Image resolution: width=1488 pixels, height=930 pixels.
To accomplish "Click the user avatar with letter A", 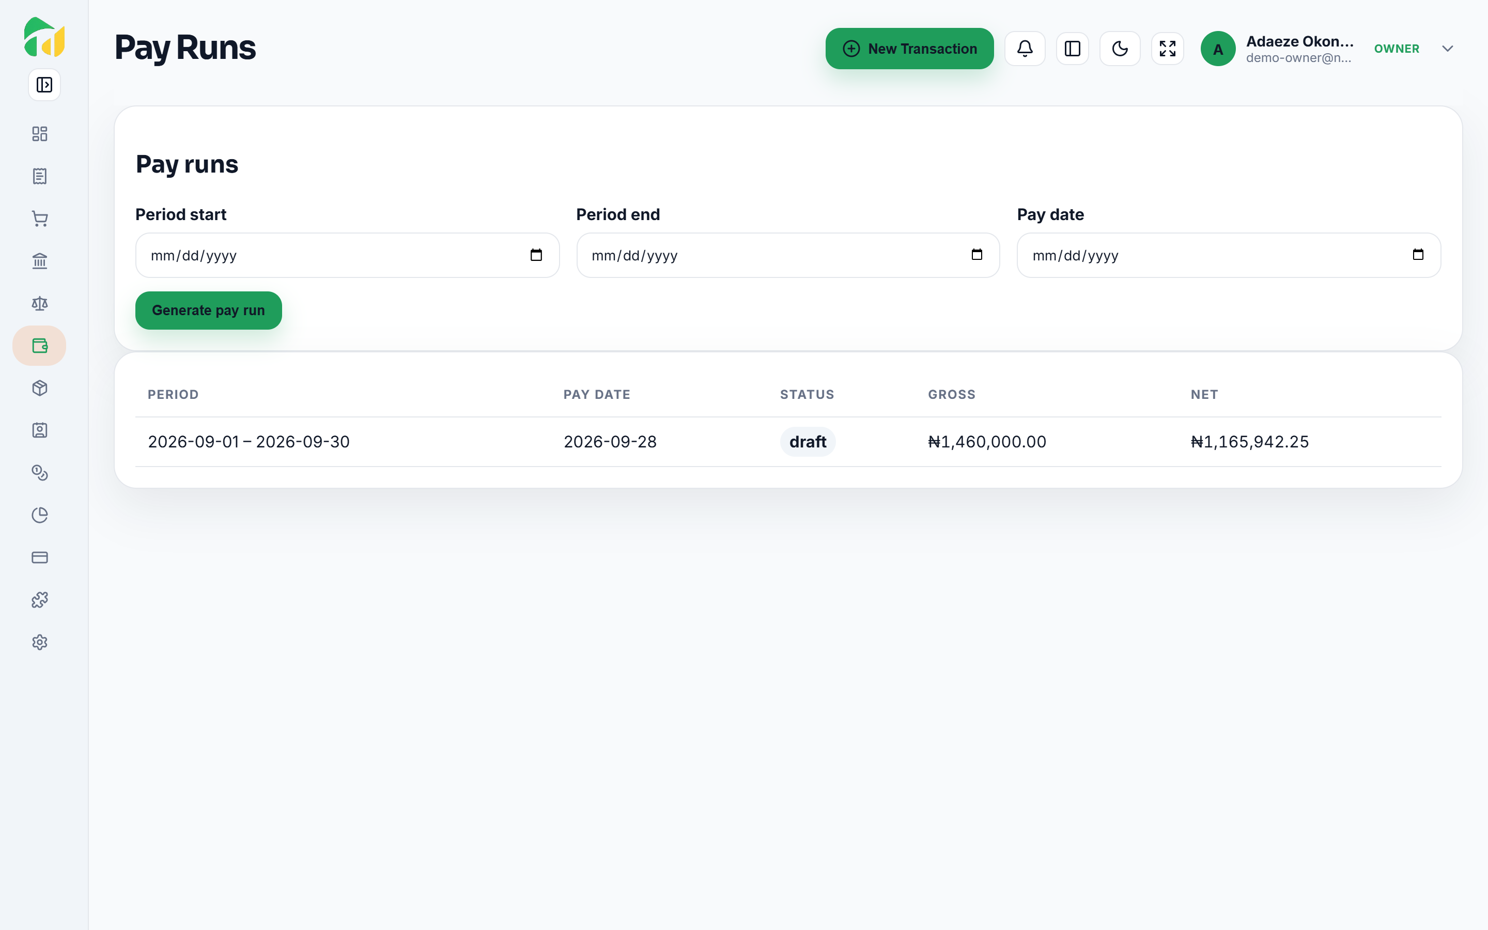I will 1218,49.
